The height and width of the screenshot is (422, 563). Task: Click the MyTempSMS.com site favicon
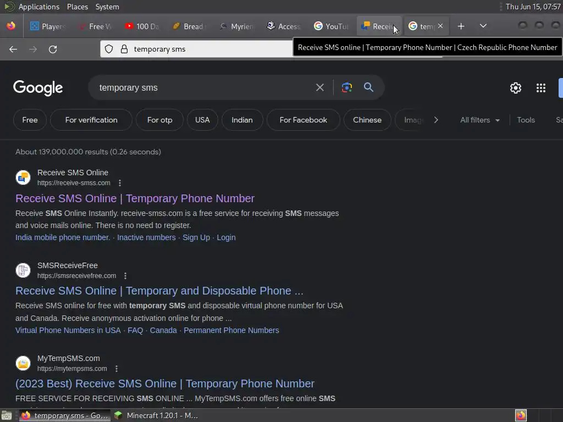[23, 363]
